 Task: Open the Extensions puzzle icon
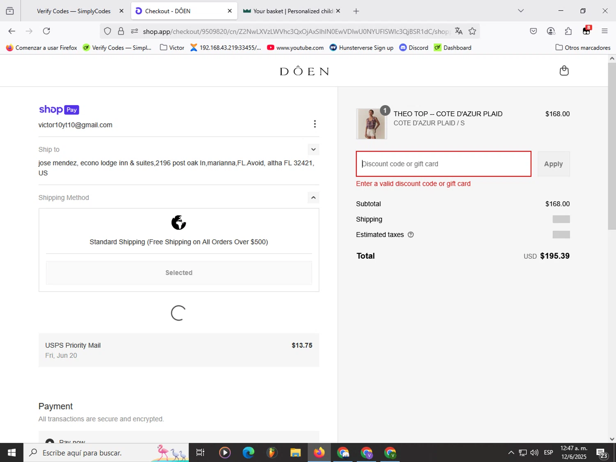(x=569, y=31)
